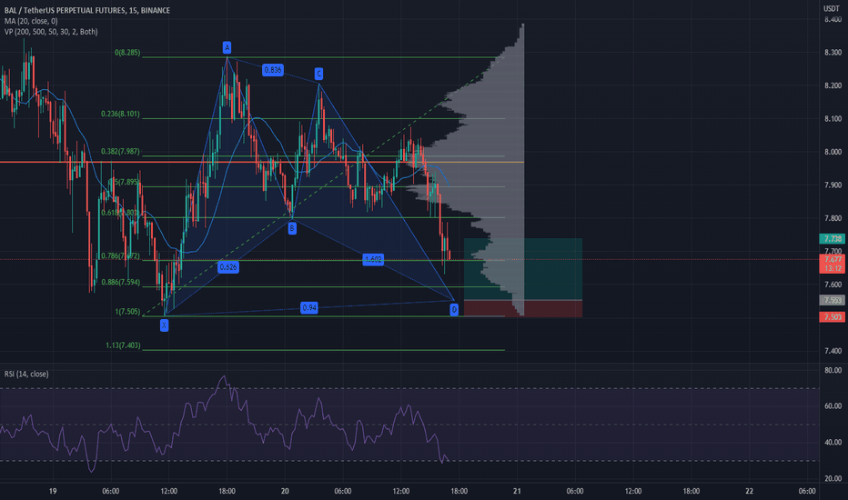Screen dimensions: 848x500
Task: Click the 8.200 price axis label
Action: click(833, 85)
